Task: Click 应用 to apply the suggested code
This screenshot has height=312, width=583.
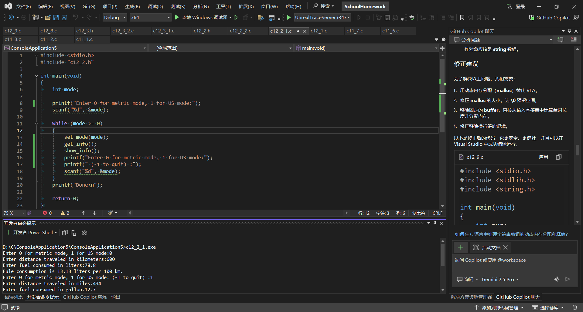Action: [x=543, y=157]
